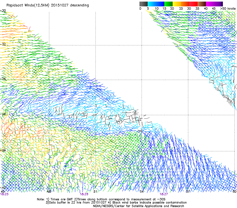Click the magenta 40–45 knots legend swatch
The image size is (237, 208).
(x=210, y=4)
